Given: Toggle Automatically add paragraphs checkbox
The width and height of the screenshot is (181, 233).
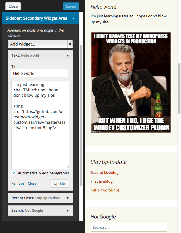Looking at the screenshot, I should click(14, 173).
